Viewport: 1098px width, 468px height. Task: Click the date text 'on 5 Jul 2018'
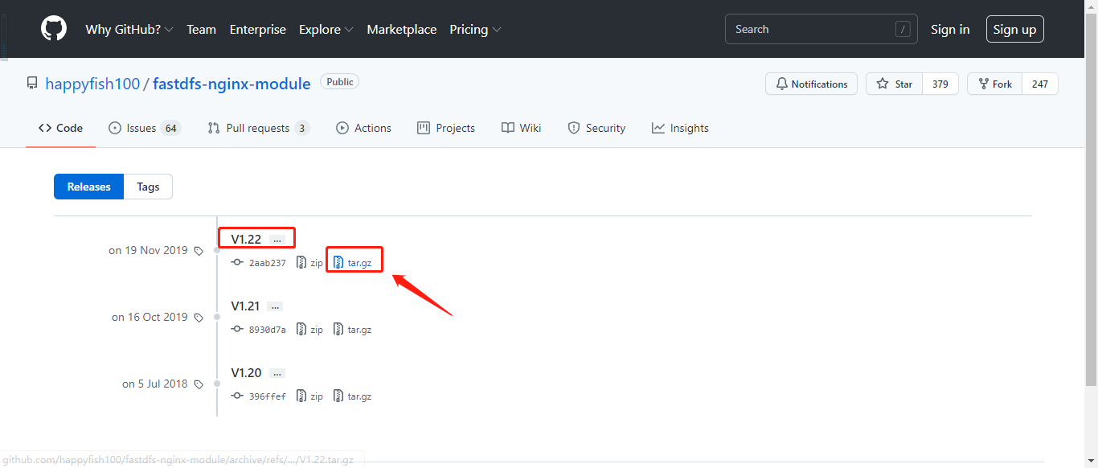pos(155,384)
